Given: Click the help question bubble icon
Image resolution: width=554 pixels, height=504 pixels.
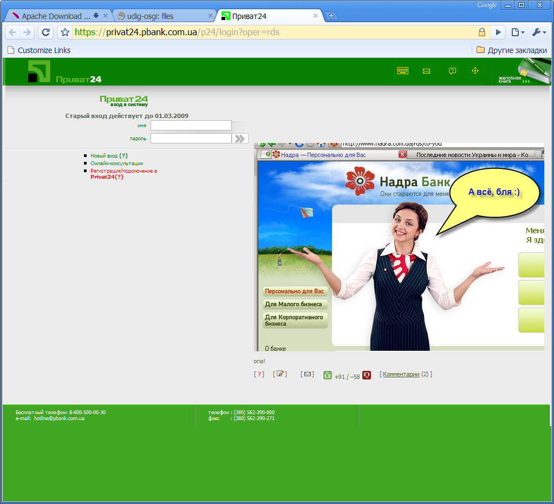Looking at the screenshot, I should click(452, 71).
